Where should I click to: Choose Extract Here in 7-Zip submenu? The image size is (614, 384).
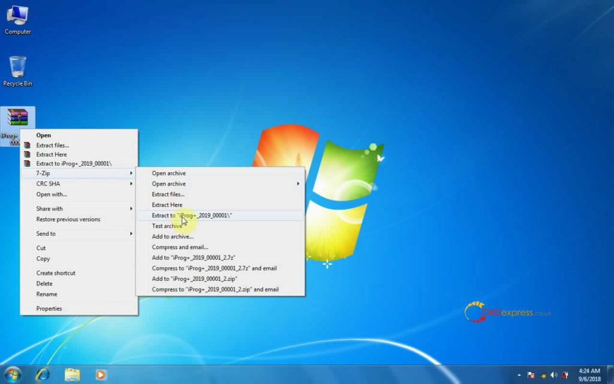220,205
